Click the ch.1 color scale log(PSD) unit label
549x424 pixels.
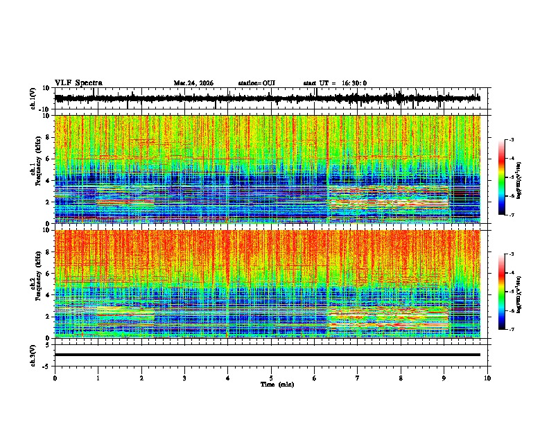(x=519, y=181)
